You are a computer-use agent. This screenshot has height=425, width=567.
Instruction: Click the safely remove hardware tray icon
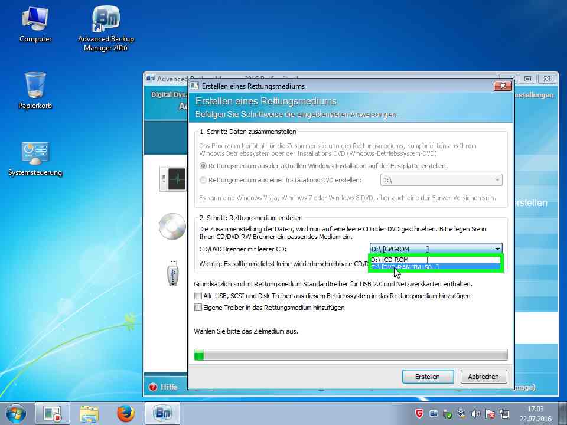(447, 413)
